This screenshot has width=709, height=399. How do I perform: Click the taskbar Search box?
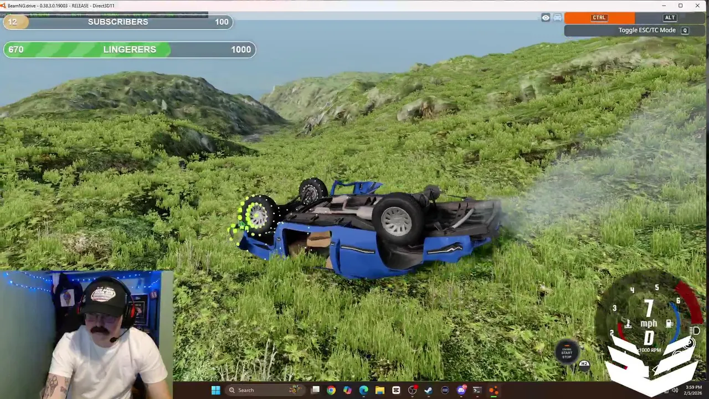coord(265,390)
